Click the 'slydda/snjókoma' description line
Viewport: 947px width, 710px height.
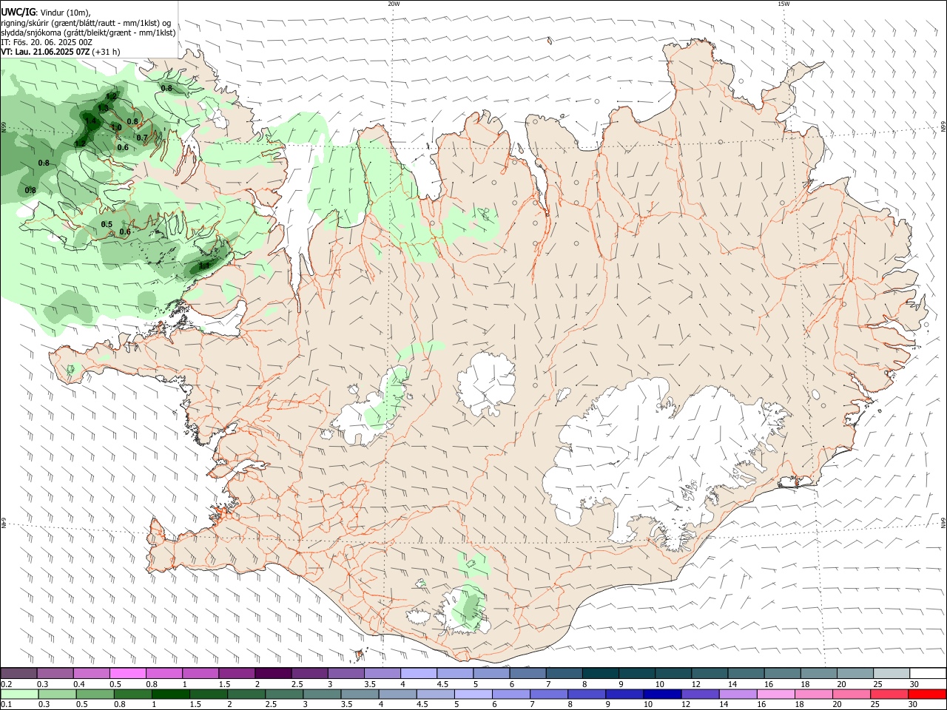[x=88, y=33]
